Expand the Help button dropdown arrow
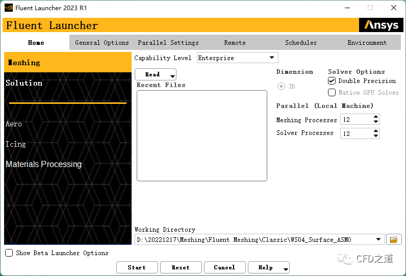Screen dimensions: 406x276 (286, 269)
